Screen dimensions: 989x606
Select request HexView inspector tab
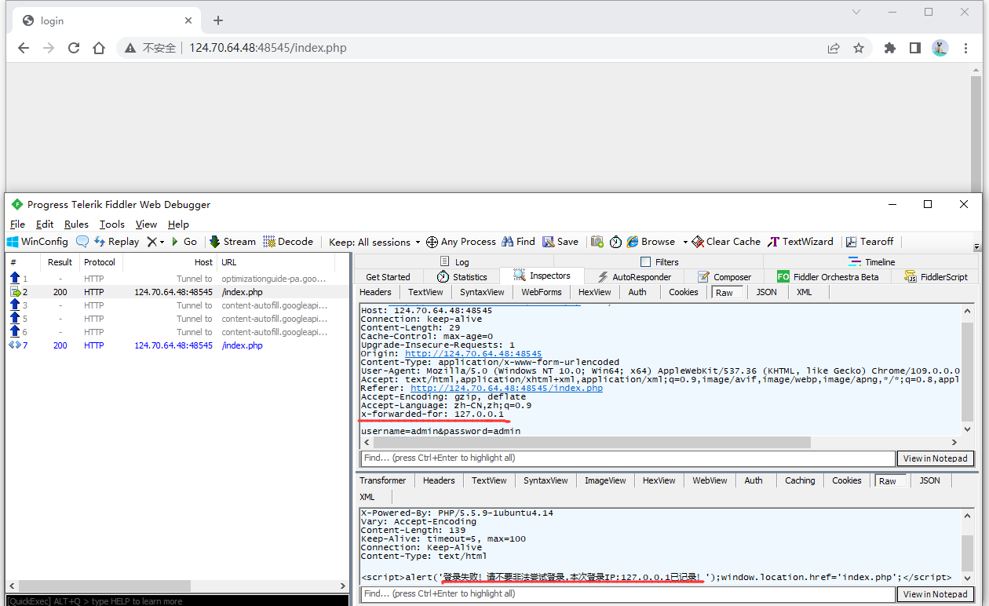coord(594,292)
